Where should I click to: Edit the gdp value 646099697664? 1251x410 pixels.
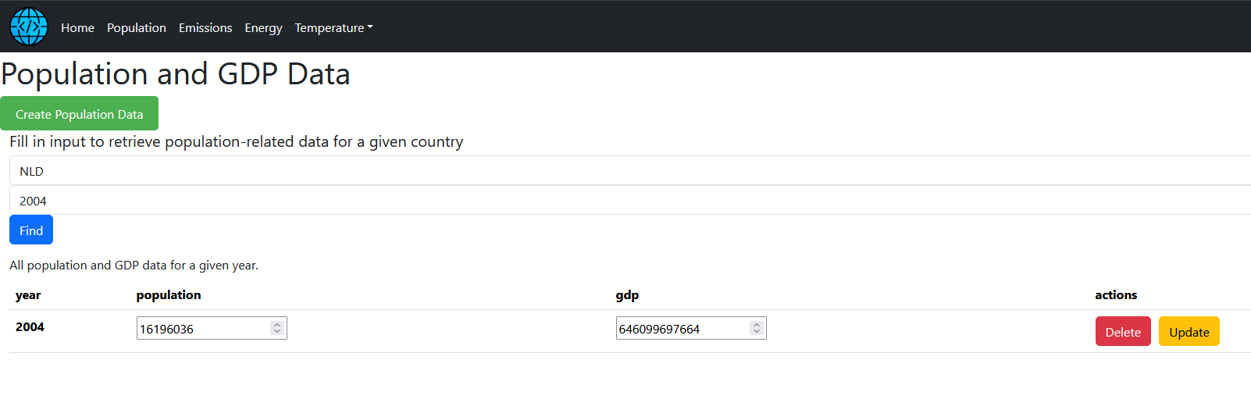(x=683, y=329)
